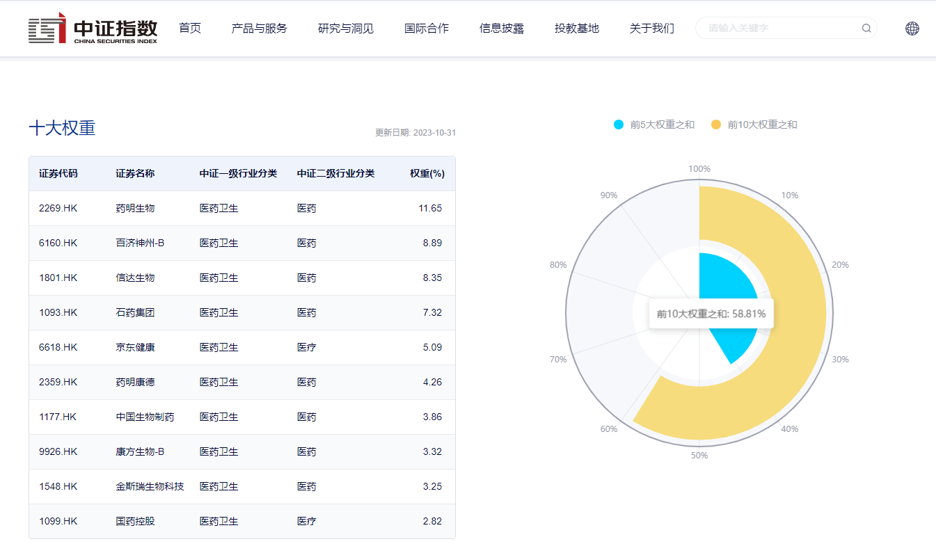Open the 首页 menu item
The image size is (936, 553).
[x=189, y=29]
